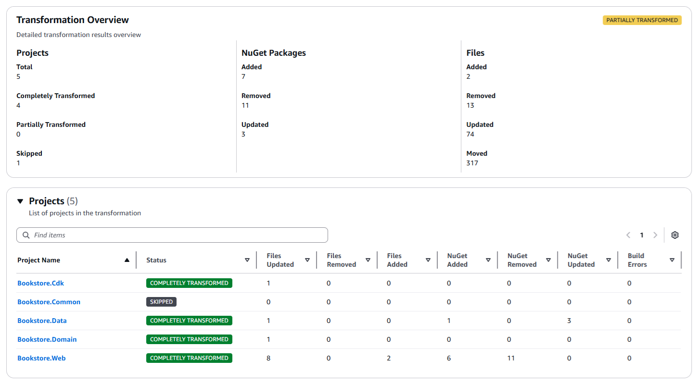Click the Projects section heading
Viewport: 697px width, 384px height.
click(46, 201)
